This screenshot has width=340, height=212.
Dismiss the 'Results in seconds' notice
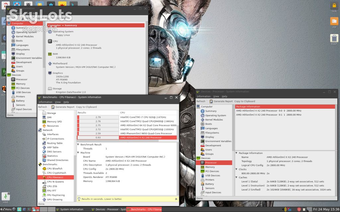coord(176,199)
